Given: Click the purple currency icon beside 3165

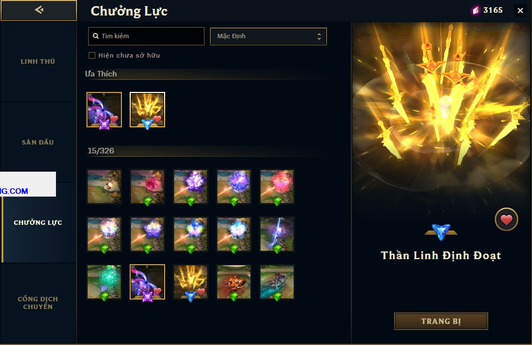Looking at the screenshot, I should pos(475,11).
